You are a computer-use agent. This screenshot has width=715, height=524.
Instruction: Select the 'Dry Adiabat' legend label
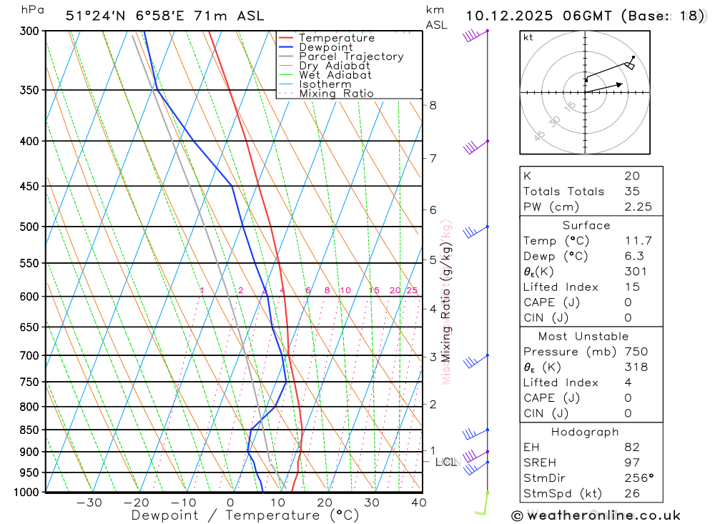point(335,66)
